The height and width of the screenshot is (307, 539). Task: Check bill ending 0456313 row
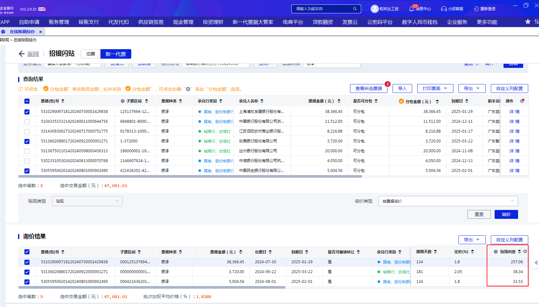point(27,151)
